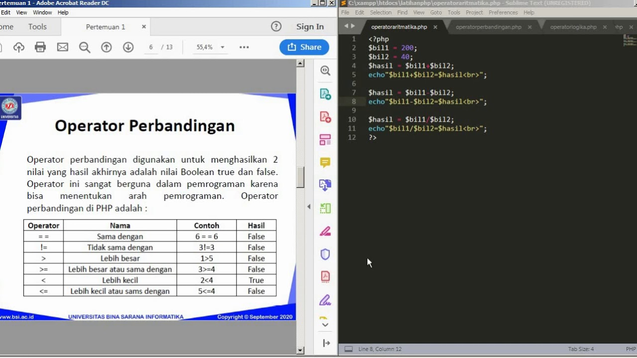Viewport: 637px width, 358px height.
Task: Open the Fill & Sign pen icon in the right pane
Action: [x=325, y=231]
